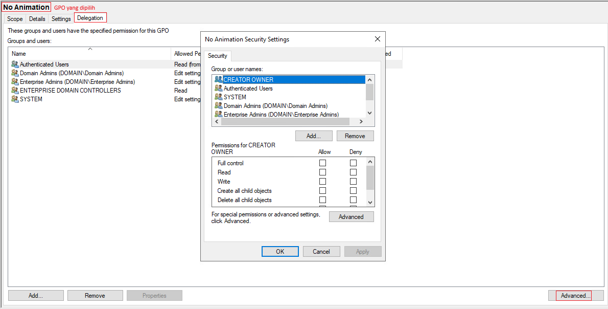
Task: Click ENTERPRISE DOMAIN CONTROLLERS icon in delegation list
Action: click(x=15, y=91)
